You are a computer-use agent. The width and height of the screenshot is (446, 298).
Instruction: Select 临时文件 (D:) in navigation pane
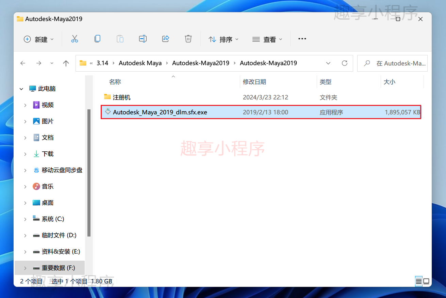[59, 235]
